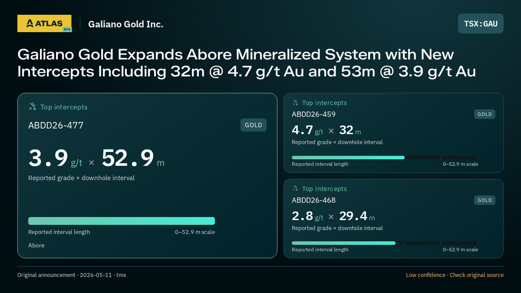This screenshot has height=293, width=521.
Task: Click the 3.9 g/t grade value
Action: [x=55, y=158]
